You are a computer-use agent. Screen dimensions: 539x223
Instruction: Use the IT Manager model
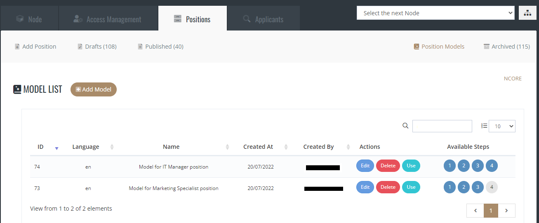(411, 166)
